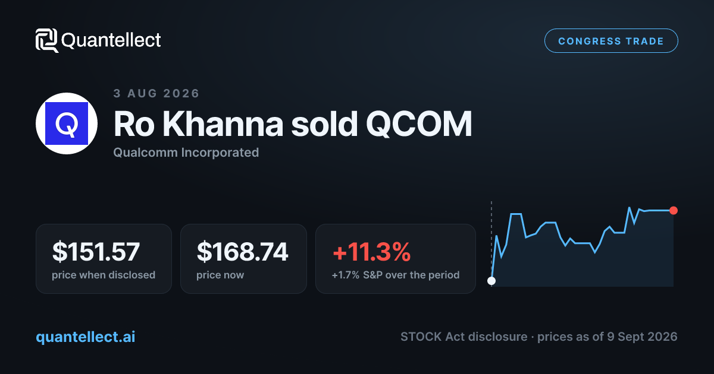Viewport: 714px width, 374px height.
Task: Click the dashed disclosure line on chart
Action: click(x=491, y=237)
